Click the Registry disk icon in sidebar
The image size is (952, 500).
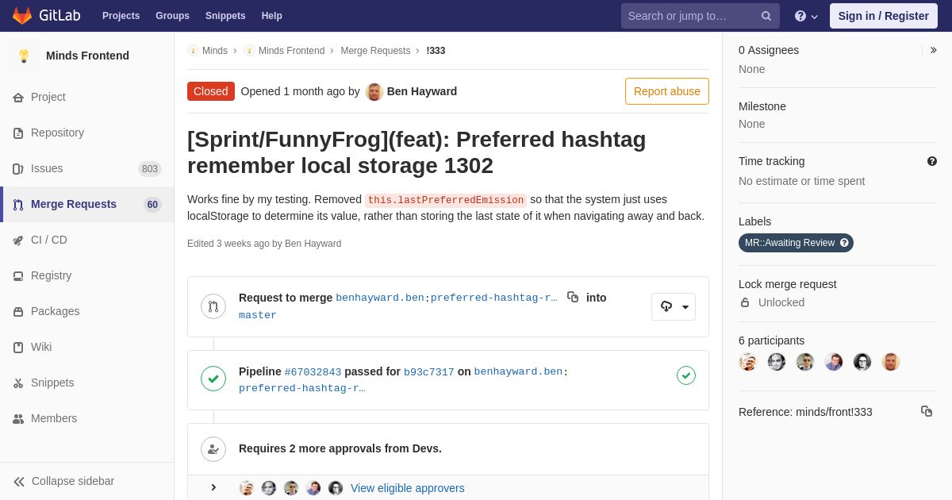(18, 276)
